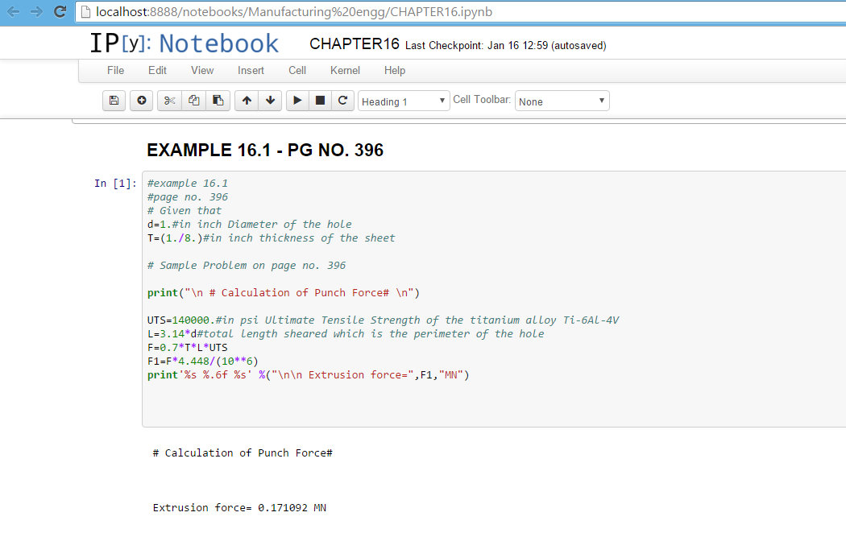Open the Insert menu

coord(251,70)
